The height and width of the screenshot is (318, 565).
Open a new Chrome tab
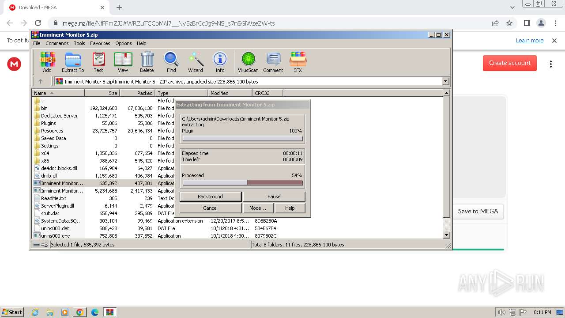coord(119,8)
